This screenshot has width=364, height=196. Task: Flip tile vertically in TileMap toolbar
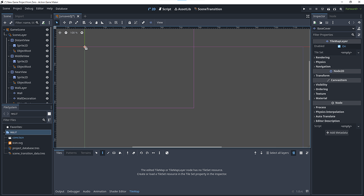point(159,153)
